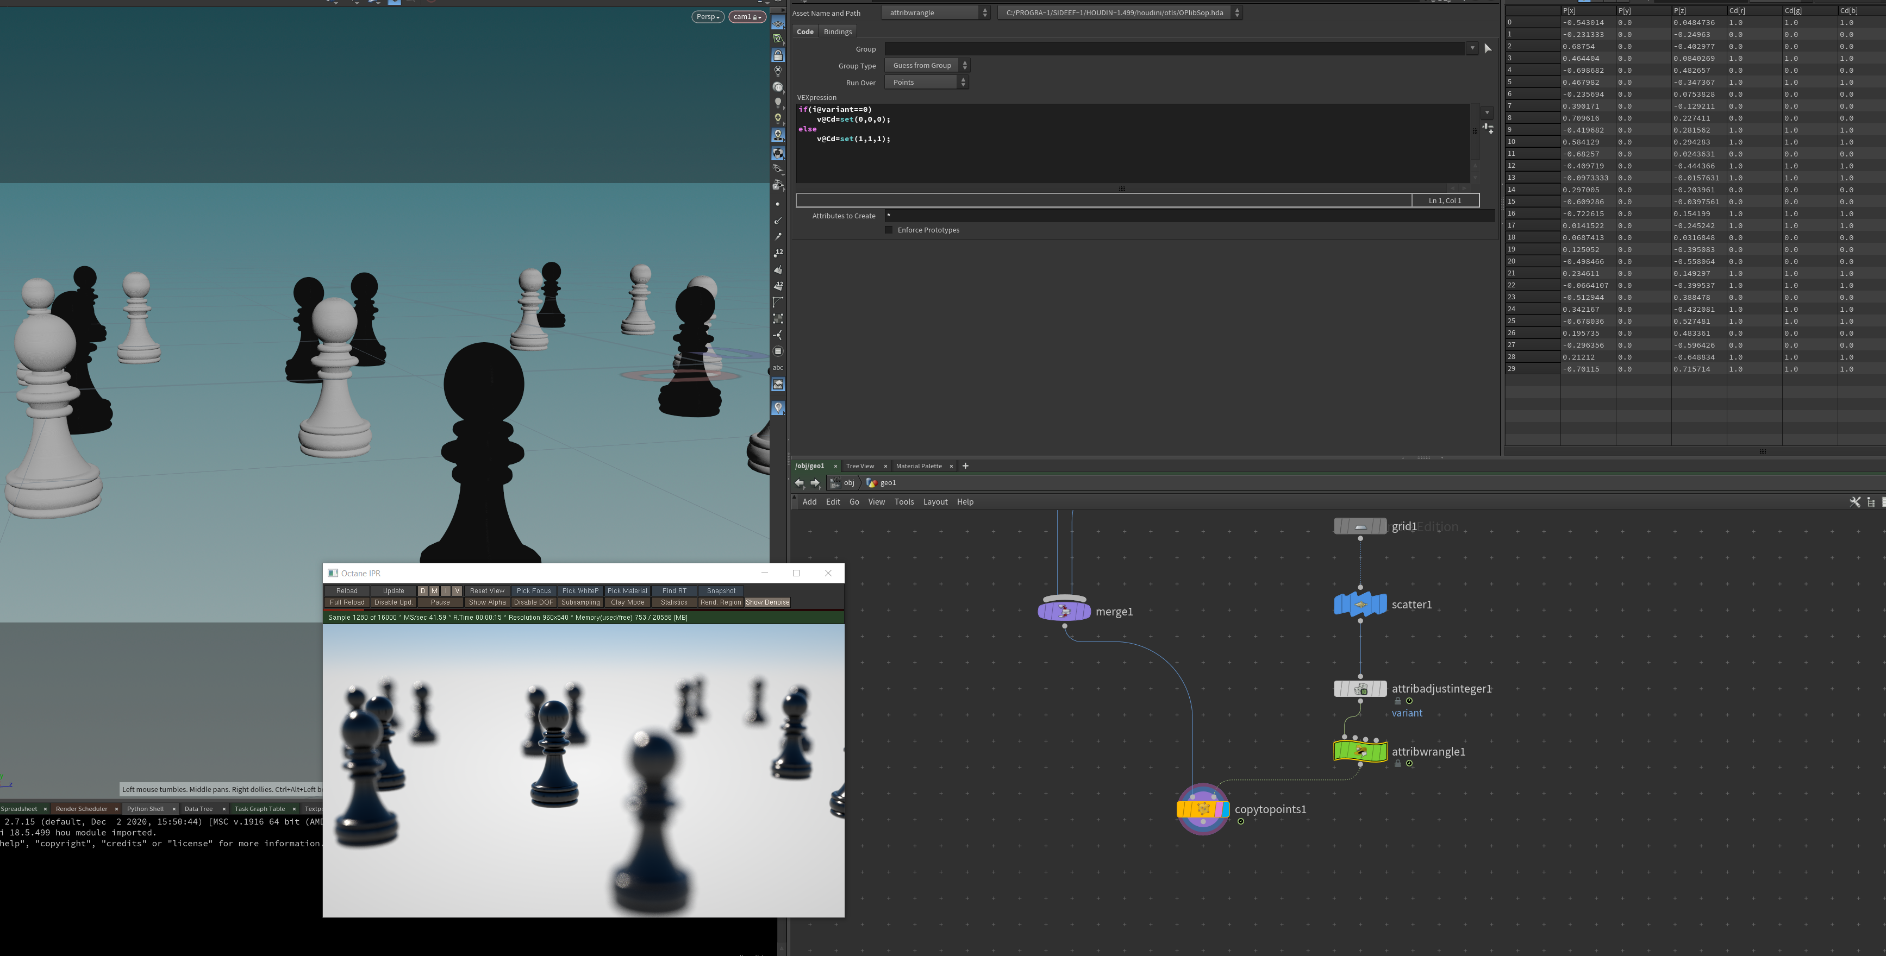Open the Run Over dropdown
Screen dimensions: 1886x956
coord(926,83)
